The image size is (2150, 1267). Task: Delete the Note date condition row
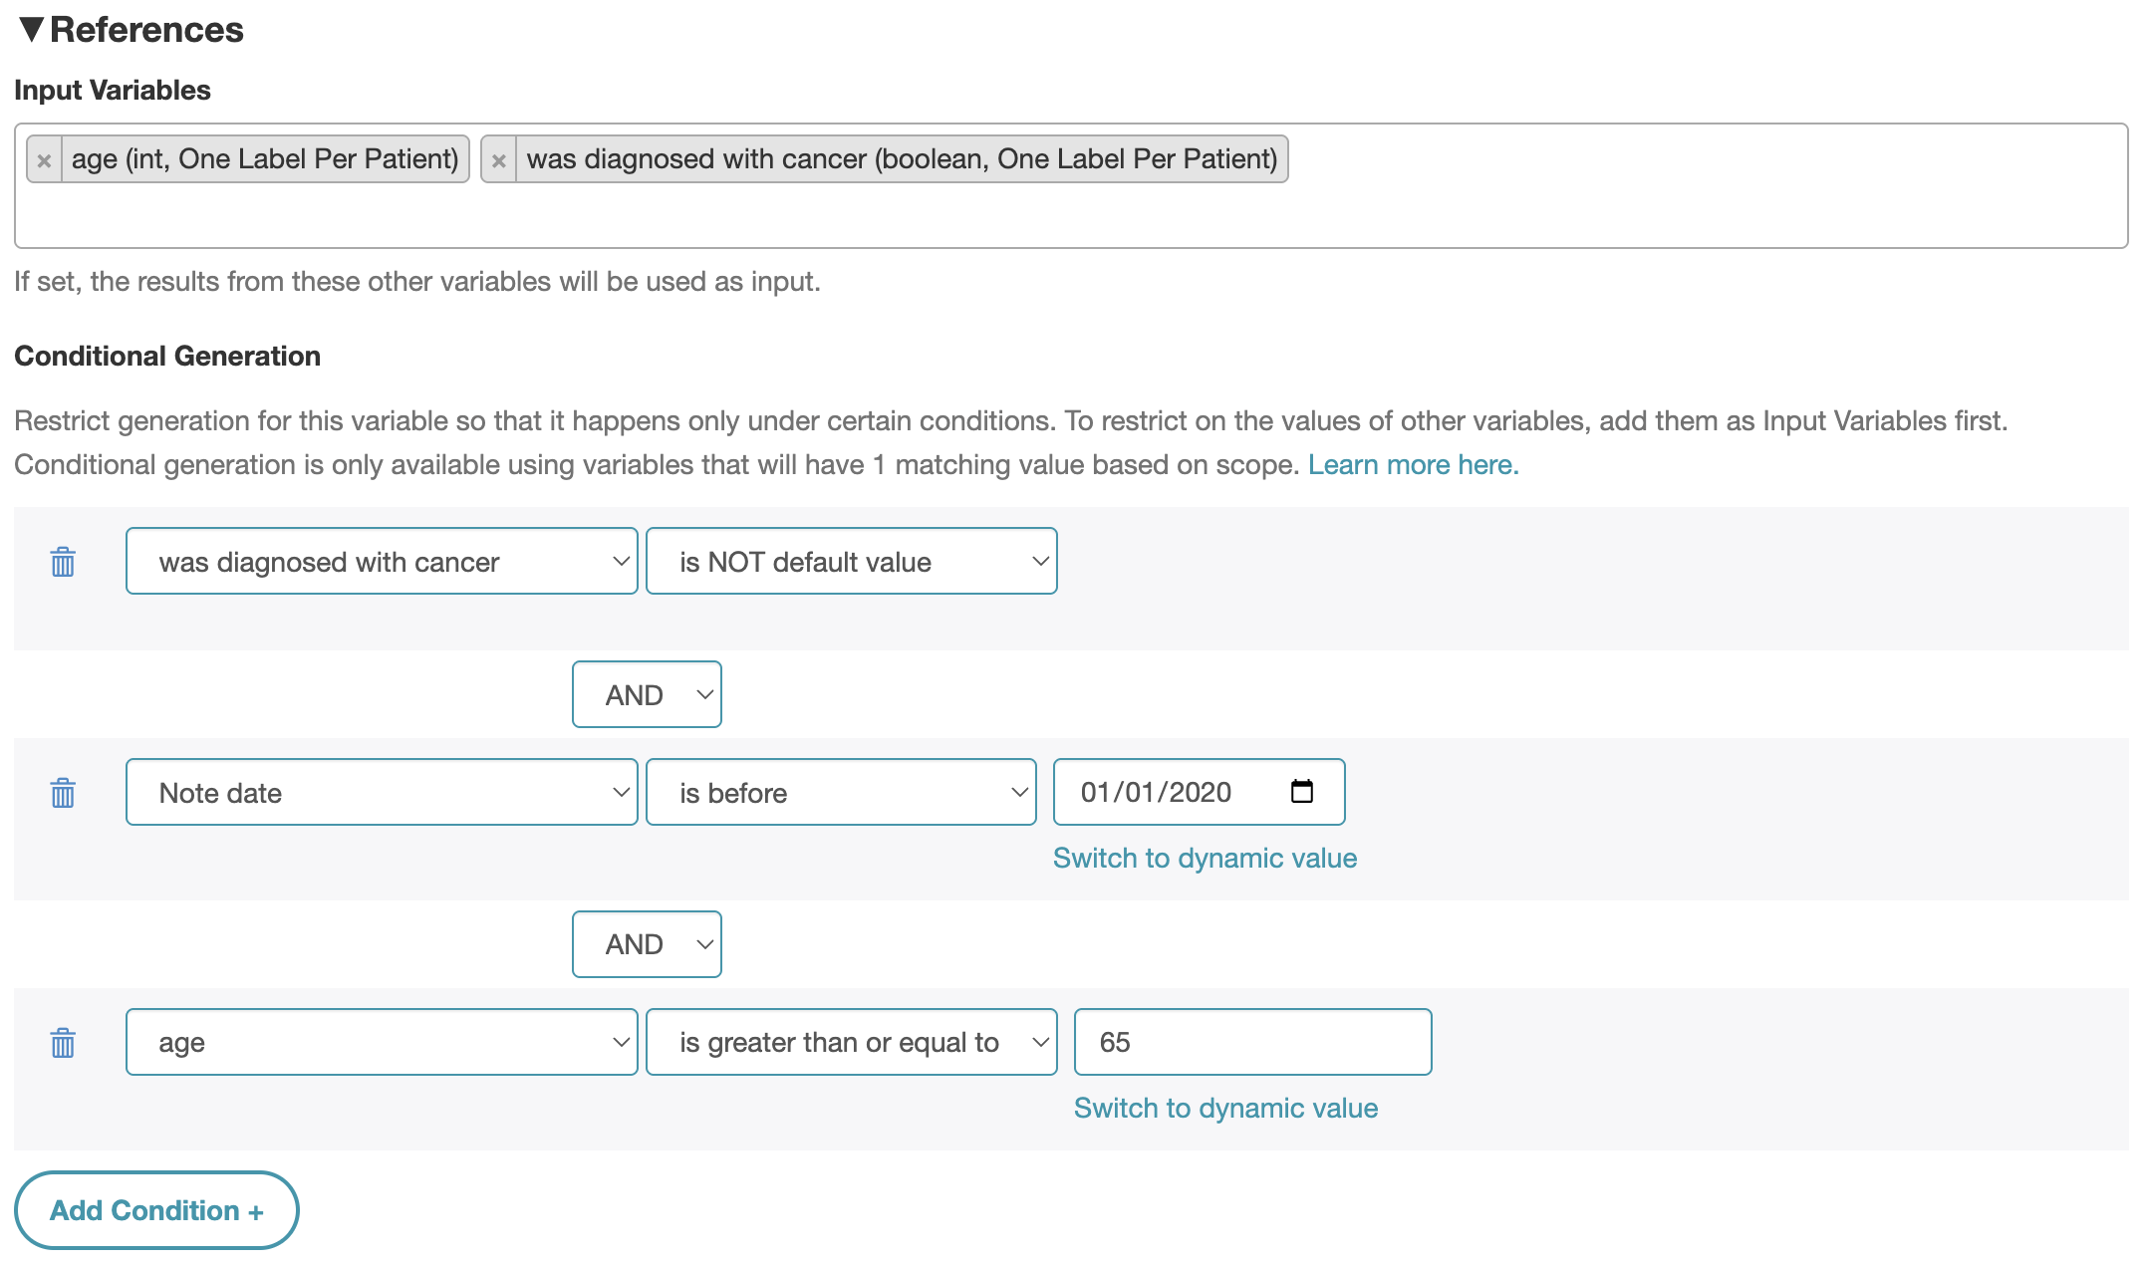tap(63, 793)
